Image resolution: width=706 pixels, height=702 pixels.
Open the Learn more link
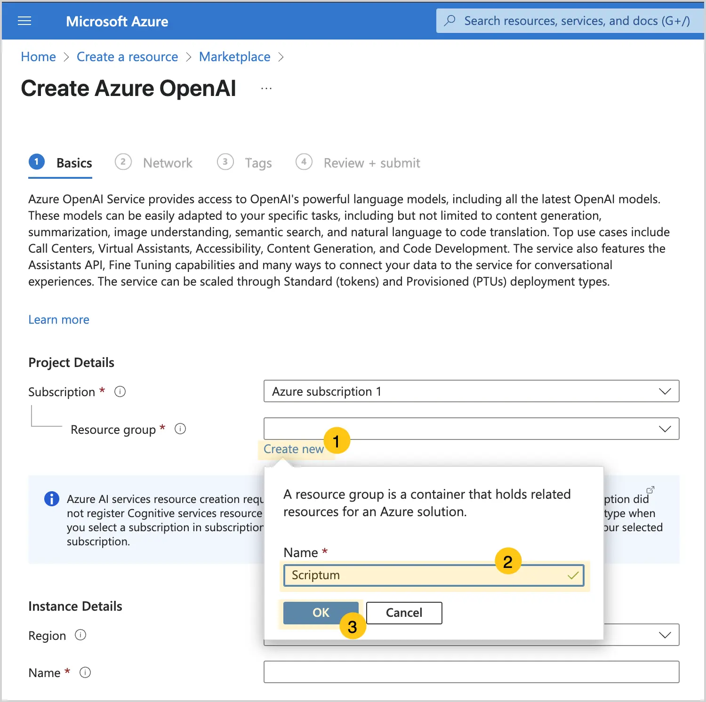click(x=59, y=319)
